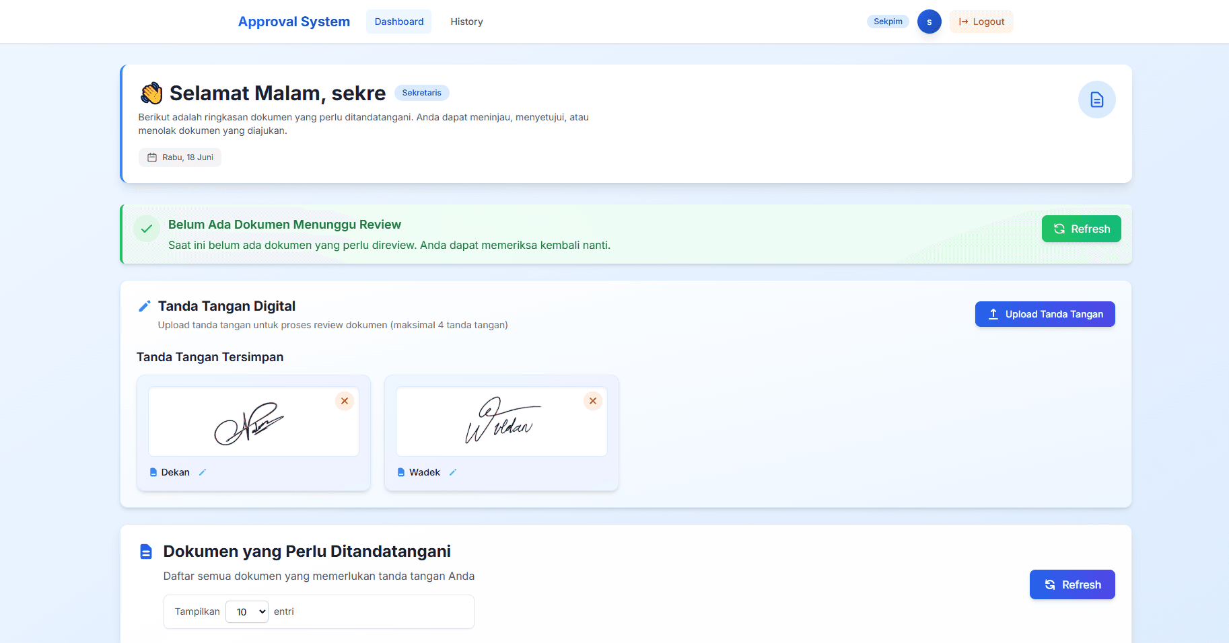1229x643 pixels.
Task: Click the calendar icon beside Rabu, 18 Juni
Action: click(x=151, y=157)
